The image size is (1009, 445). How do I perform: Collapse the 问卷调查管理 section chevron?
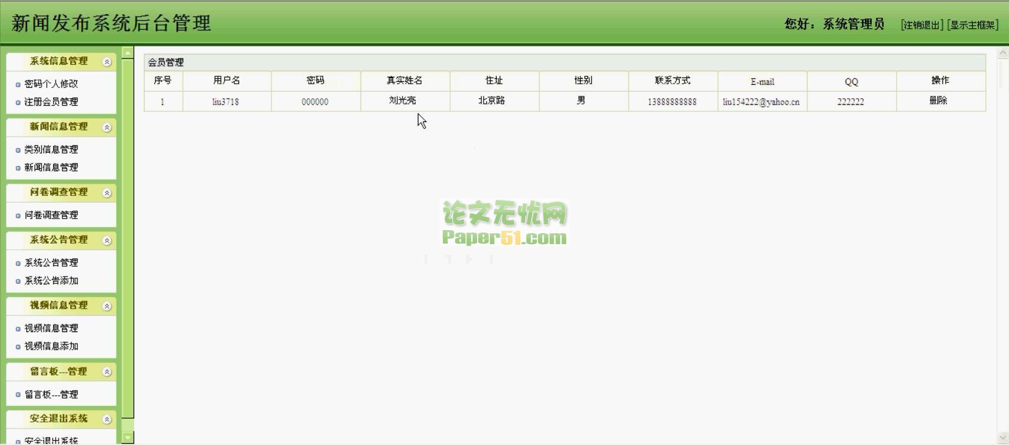tap(107, 193)
